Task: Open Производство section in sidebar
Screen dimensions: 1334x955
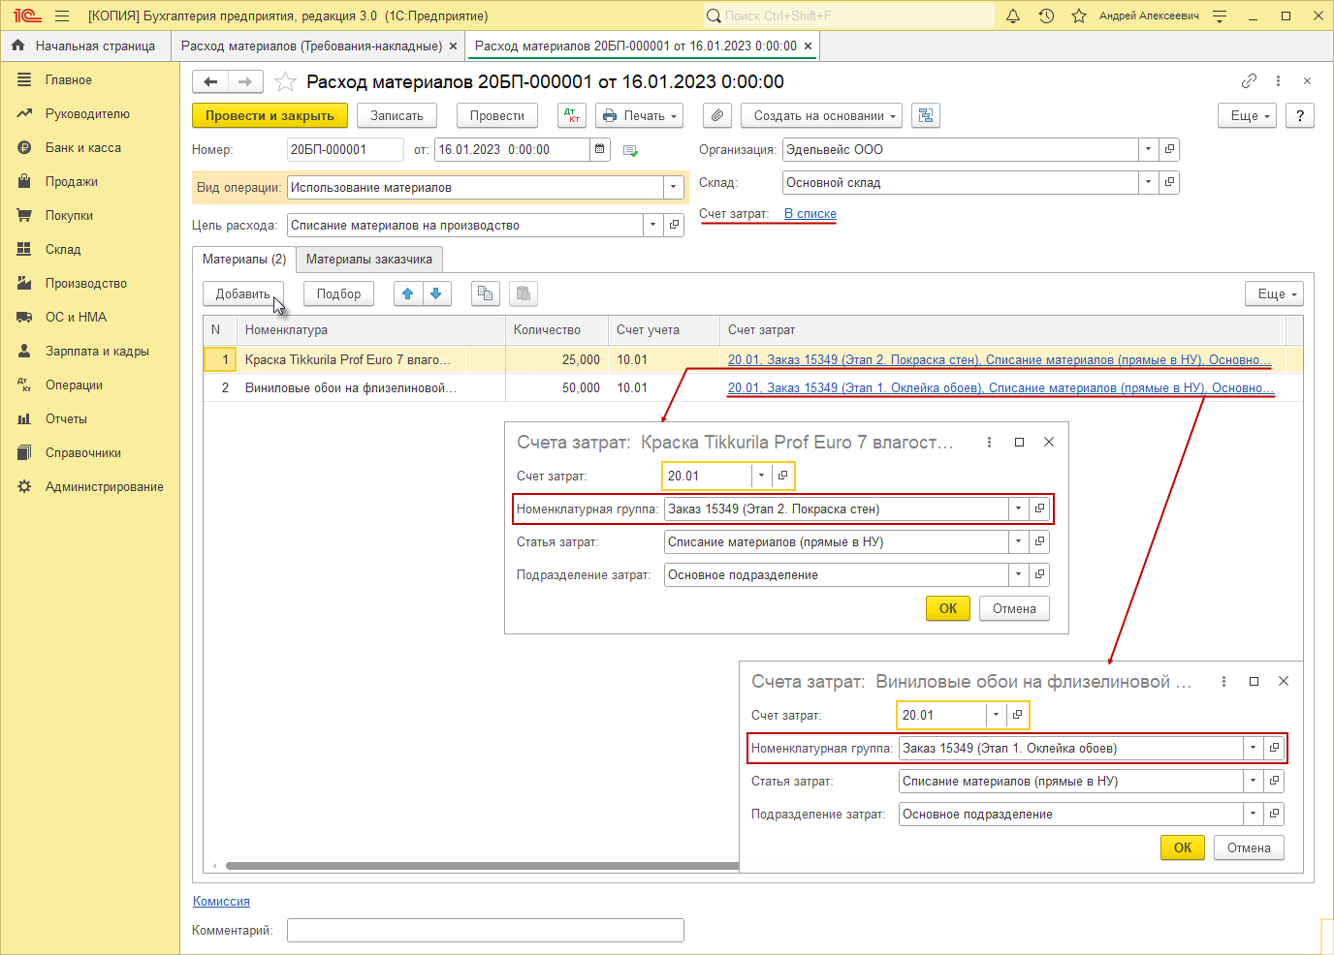Action: (86, 283)
